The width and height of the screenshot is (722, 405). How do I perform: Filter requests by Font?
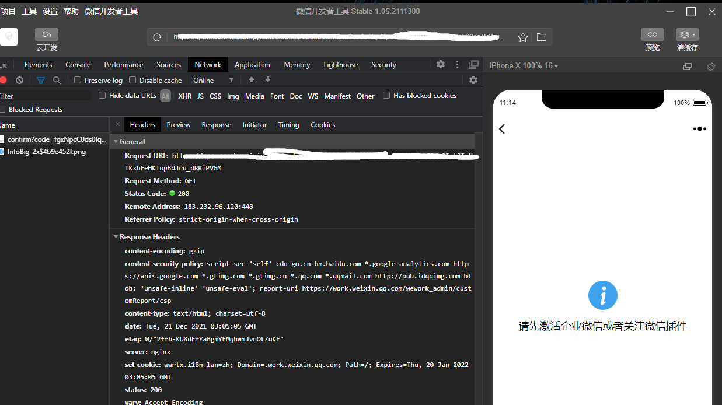[277, 96]
